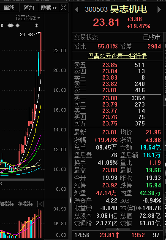Image resolution: width=166 pixels, height=240 pixels.
Task: Switch to 简约 simplified view
Action: [29, 8]
